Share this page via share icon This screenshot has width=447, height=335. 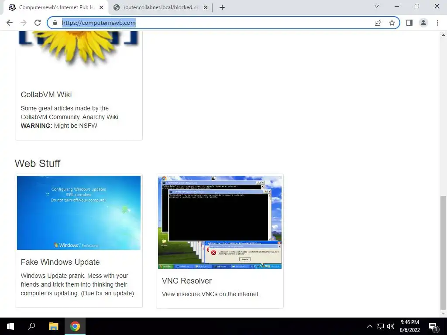point(378,23)
